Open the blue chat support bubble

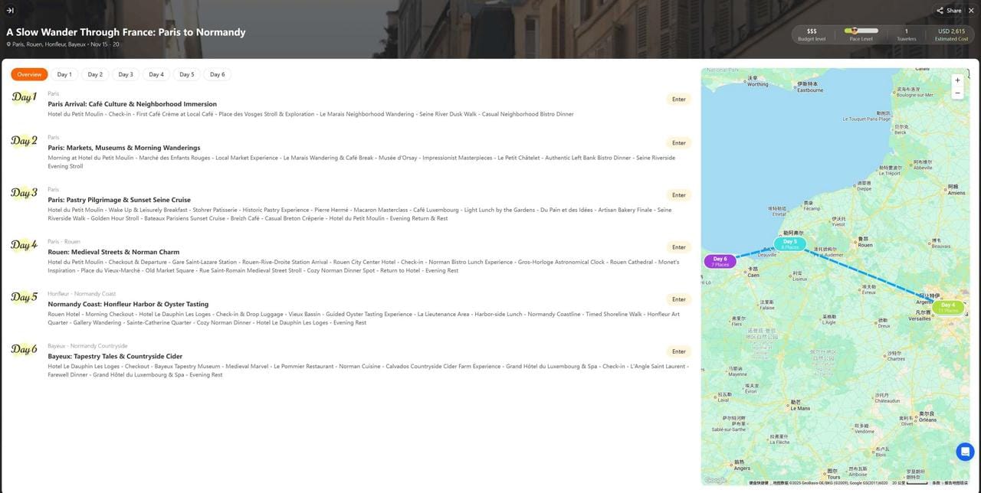click(965, 452)
